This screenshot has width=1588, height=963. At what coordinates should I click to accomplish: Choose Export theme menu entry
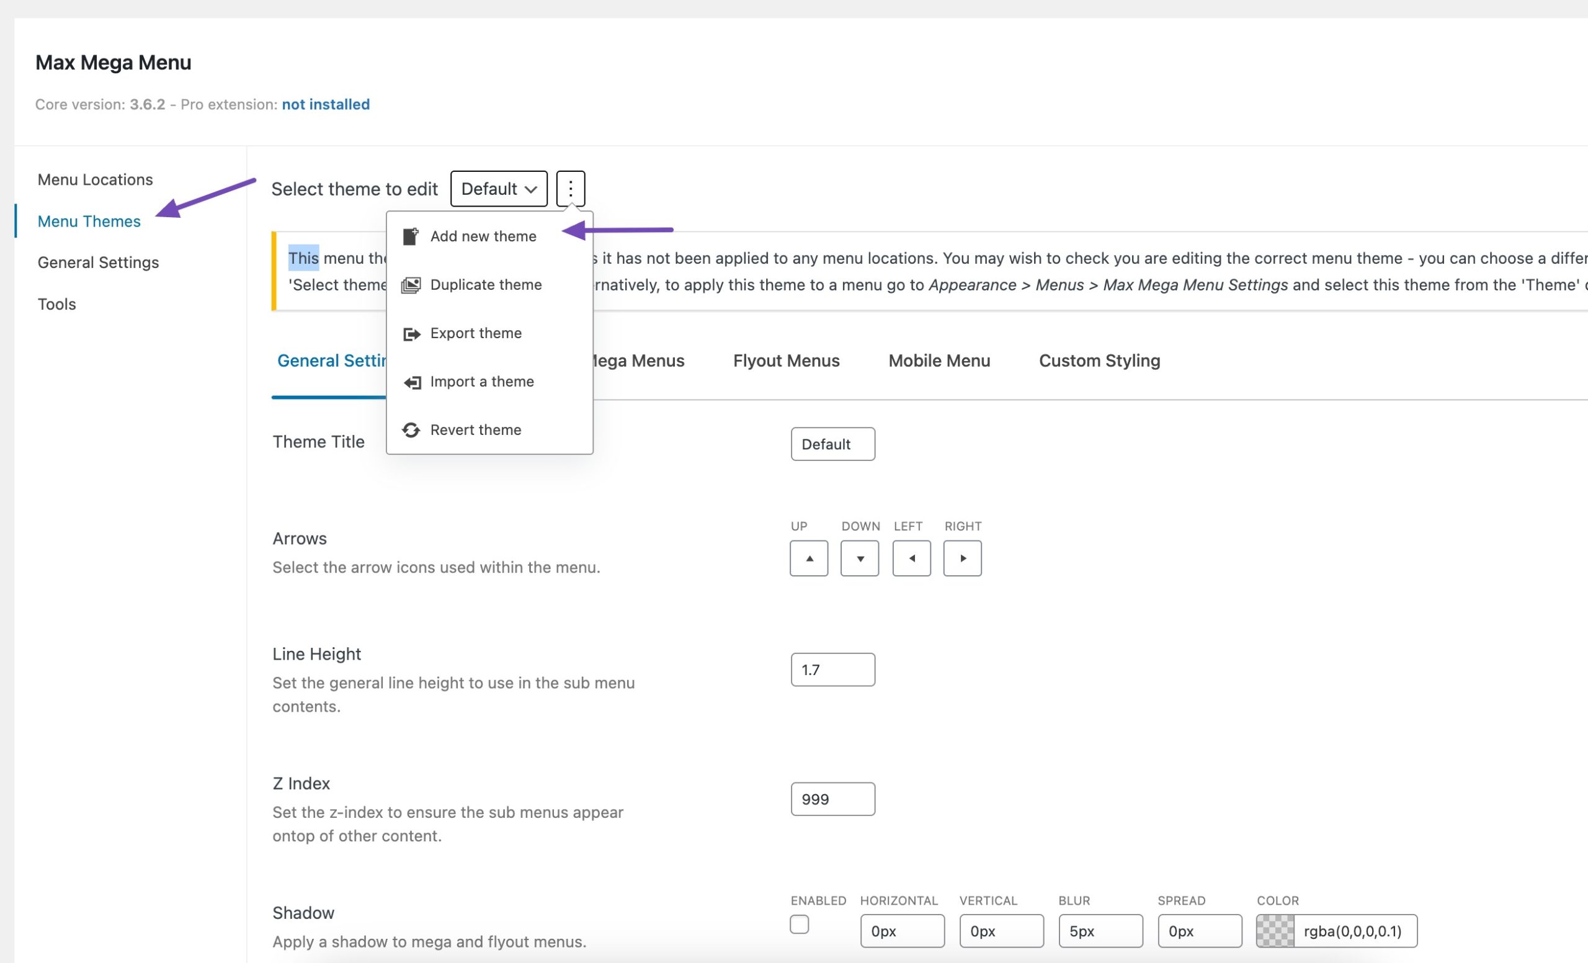[x=489, y=333]
